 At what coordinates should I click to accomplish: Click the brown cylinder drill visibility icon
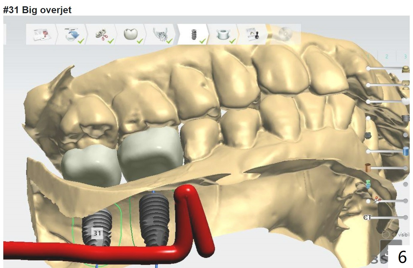coord(367,167)
